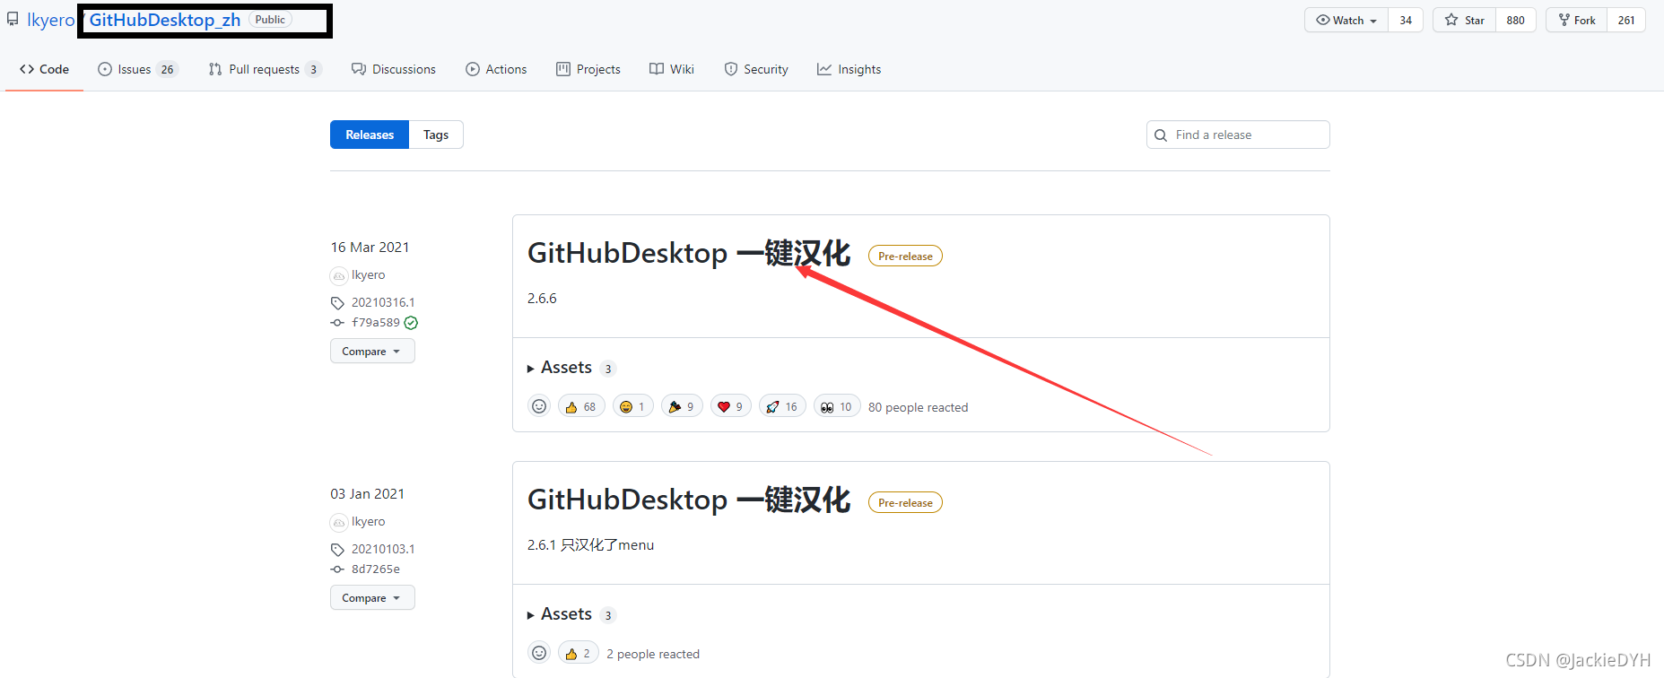1664x678 pixels.
Task: Click version text 2.6.6
Action: click(542, 299)
